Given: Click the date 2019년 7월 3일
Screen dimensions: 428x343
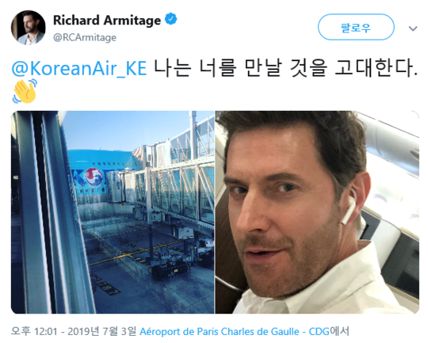Looking at the screenshot, I should coord(101,332).
